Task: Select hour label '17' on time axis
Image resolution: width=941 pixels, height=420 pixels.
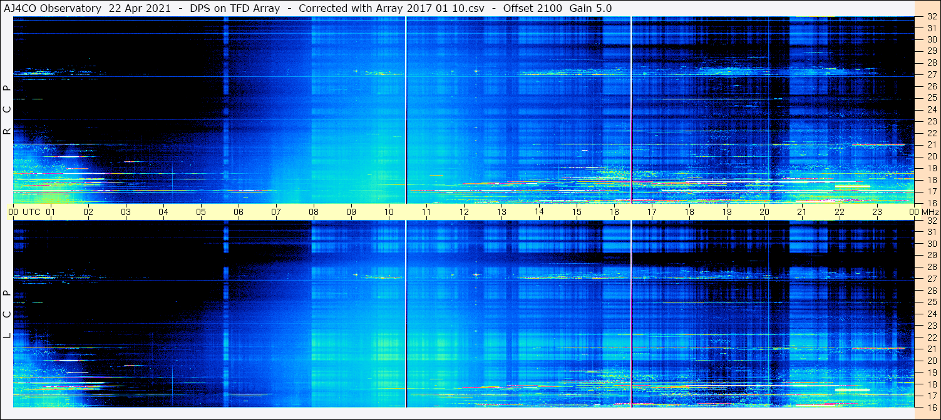Action: 652,212
